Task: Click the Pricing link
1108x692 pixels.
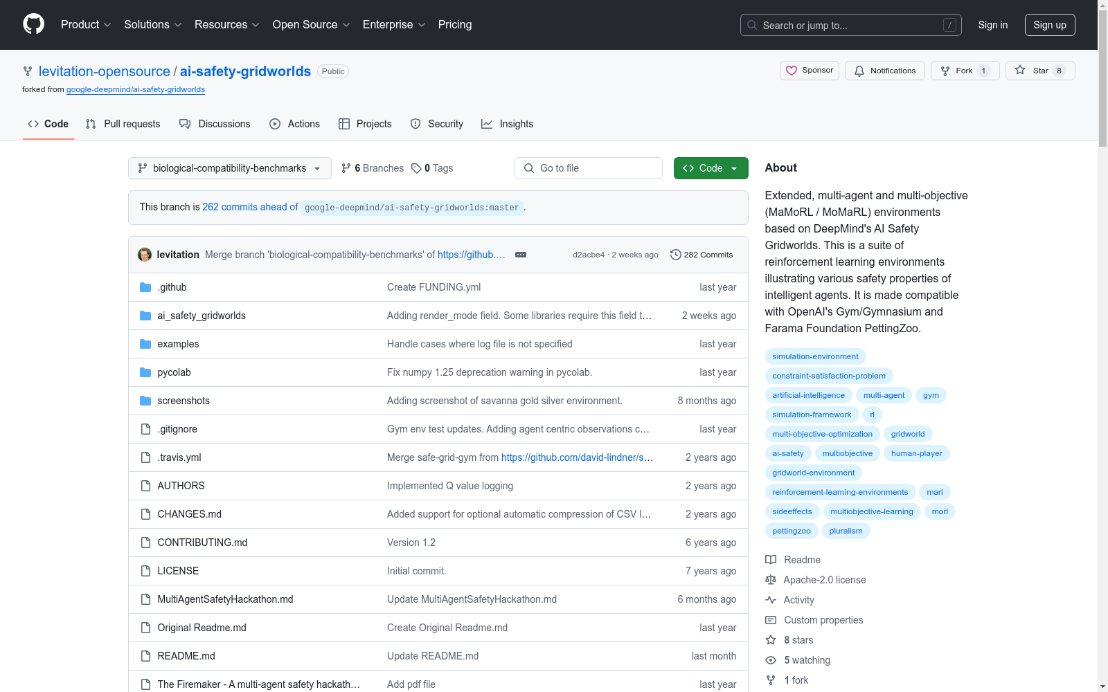Action: (455, 25)
